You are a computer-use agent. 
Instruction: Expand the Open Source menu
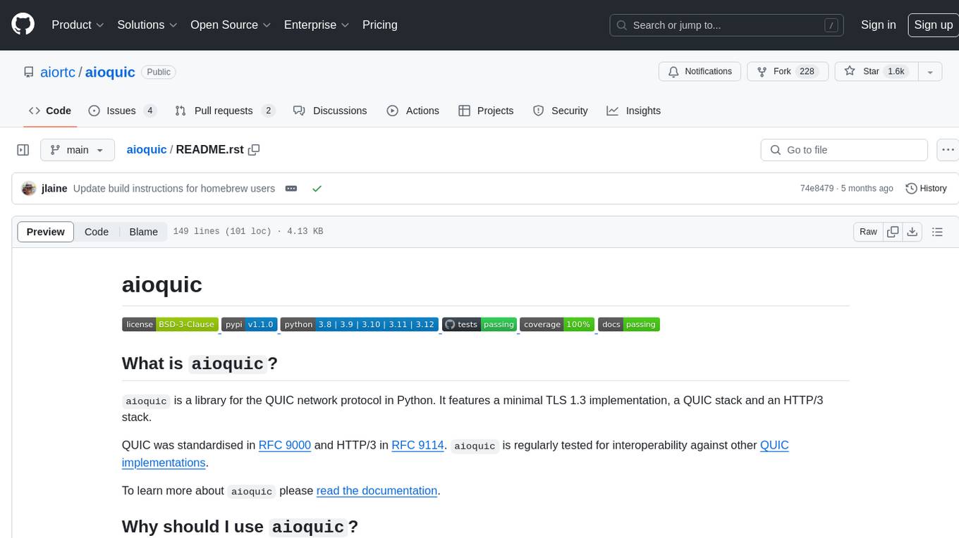pos(231,25)
